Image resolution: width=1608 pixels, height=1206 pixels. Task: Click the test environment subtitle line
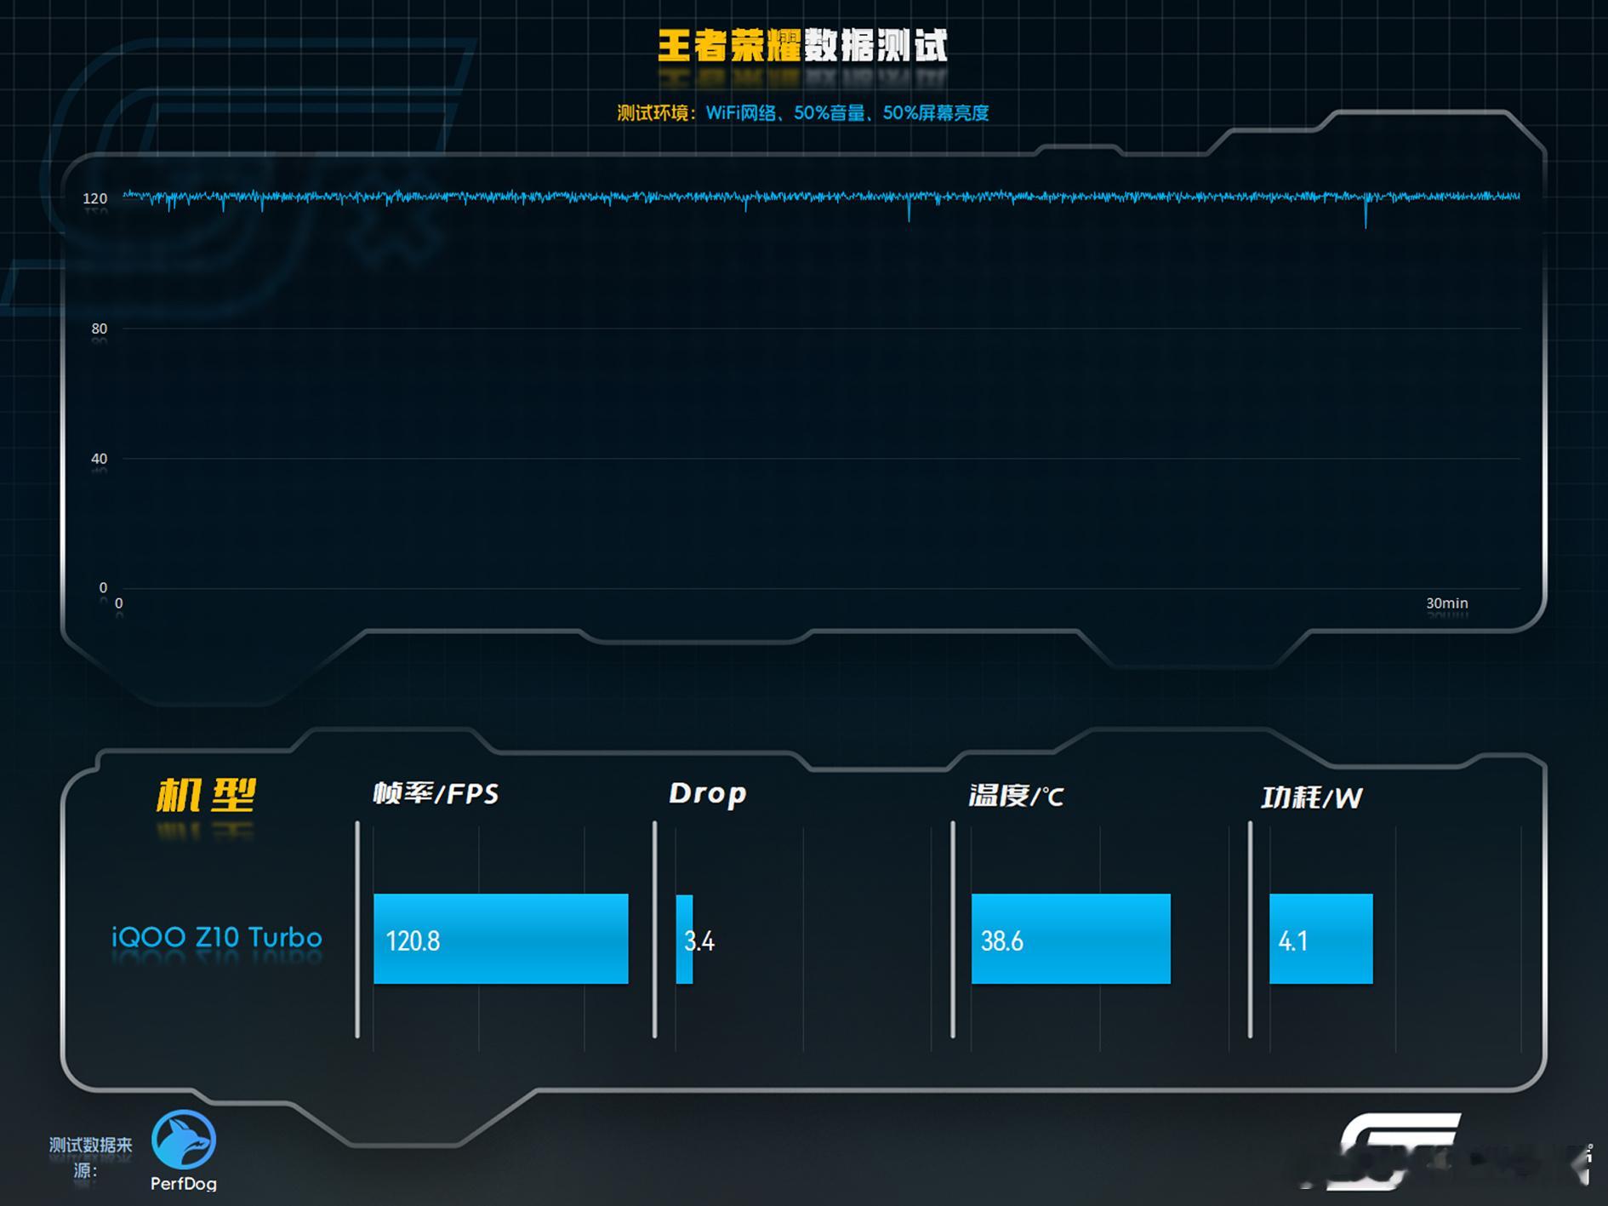point(802,113)
